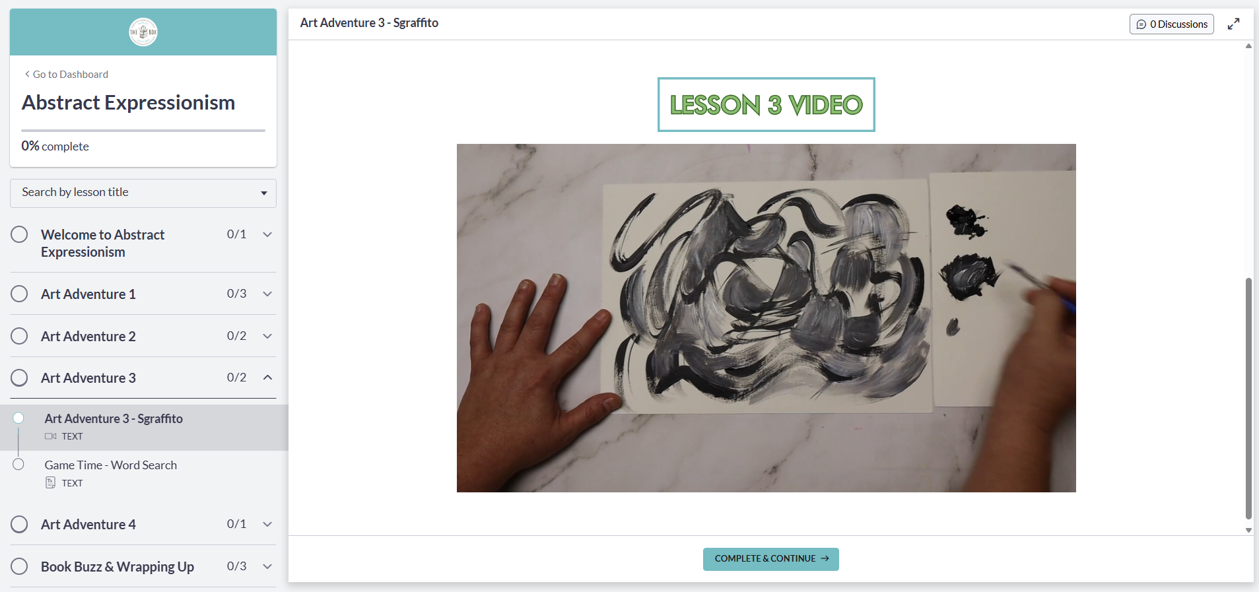Click the 0 Discussions button
The height and width of the screenshot is (592, 1259).
1171,24
